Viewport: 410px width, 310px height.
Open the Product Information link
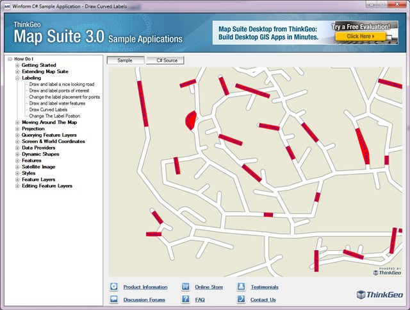pos(145,287)
